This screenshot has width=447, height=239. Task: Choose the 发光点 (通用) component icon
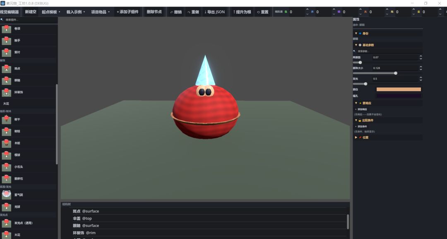6,223
